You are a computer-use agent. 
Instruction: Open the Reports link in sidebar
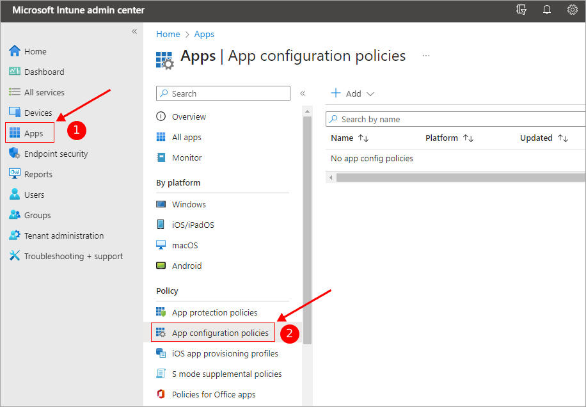pos(38,174)
